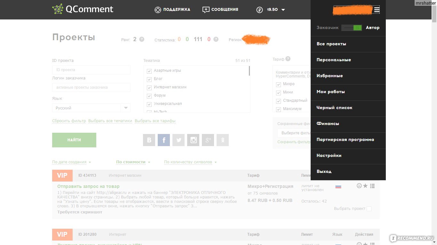
Task: Open Все проекты menu item
Action: [x=348, y=44]
